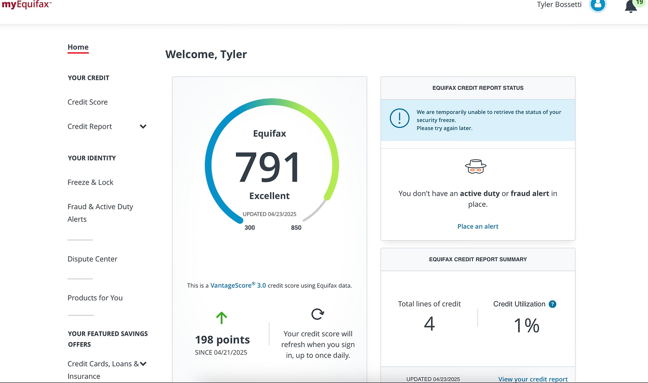
Task: Click YOUR FEATURED SAVINGS OFFERS heading
Action: [x=108, y=339]
